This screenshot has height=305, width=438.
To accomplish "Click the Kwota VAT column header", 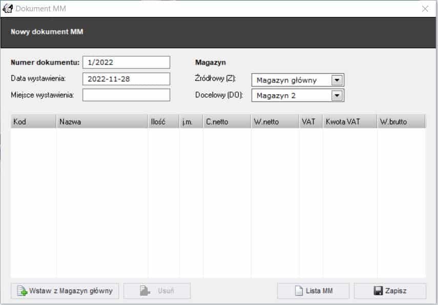I will (x=349, y=122).
